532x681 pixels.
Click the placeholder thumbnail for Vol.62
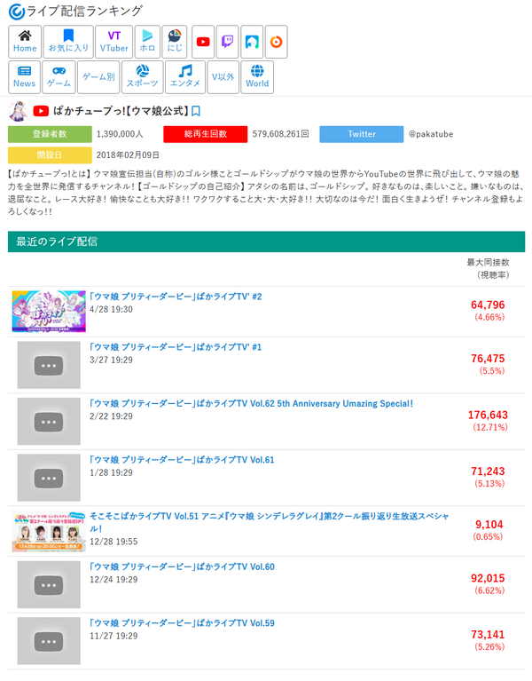tap(49, 422)
